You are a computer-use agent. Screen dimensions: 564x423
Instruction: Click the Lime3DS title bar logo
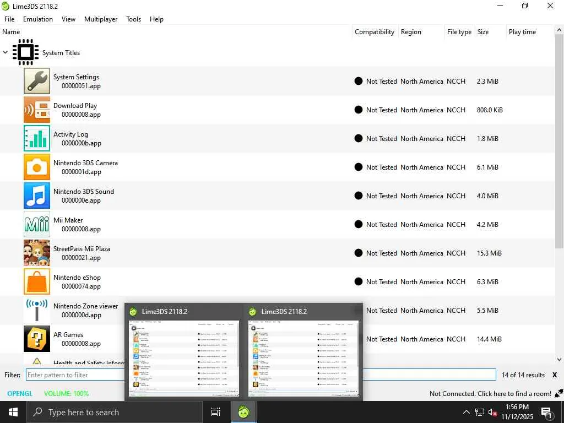click(6, 6)
